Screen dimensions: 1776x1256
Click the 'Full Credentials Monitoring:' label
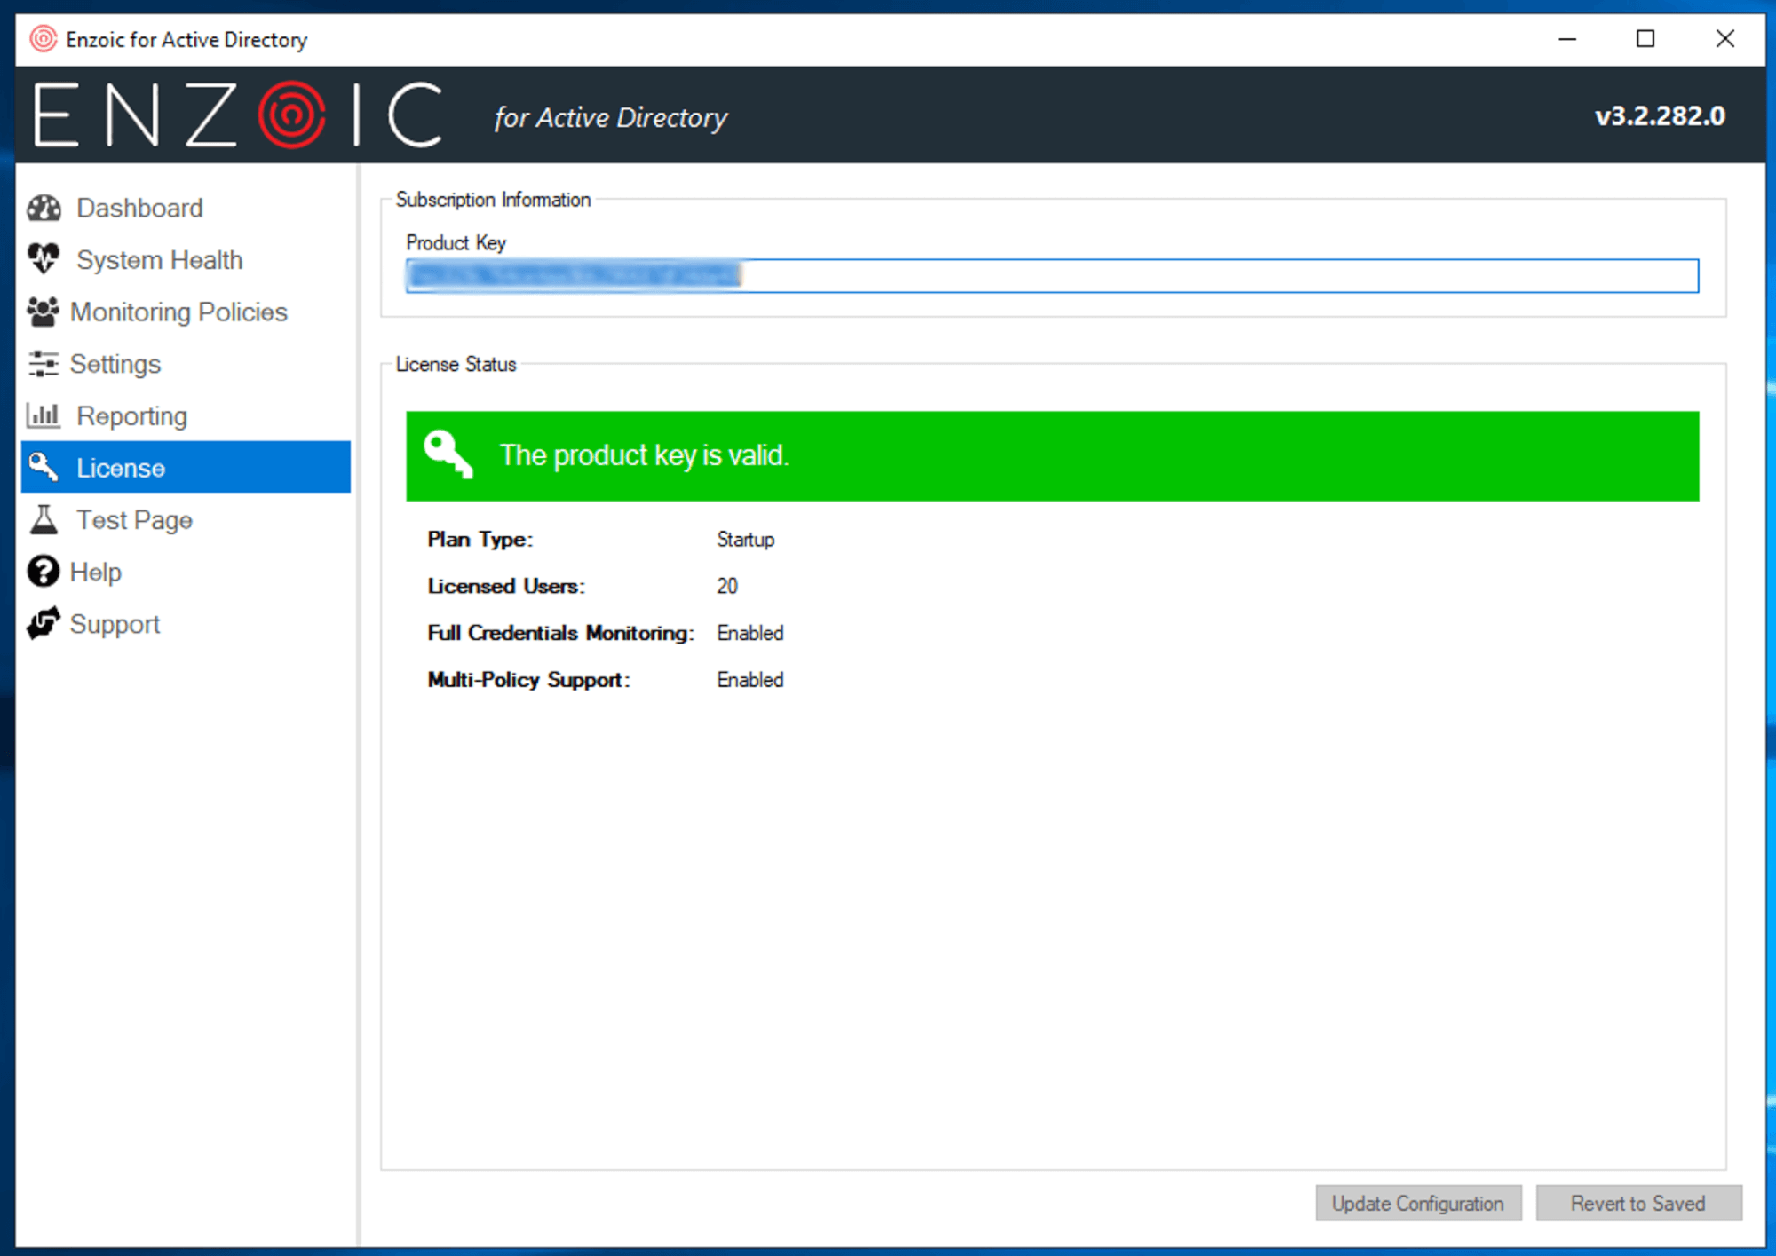point(559,633)
